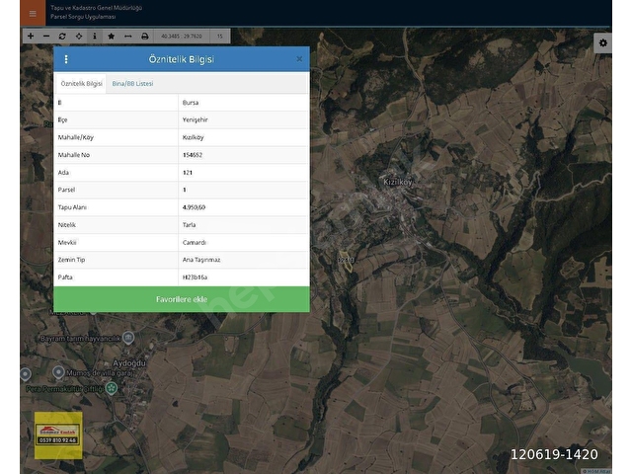The image size is (632, 474).
Task: Select the info query tool
Action: point(95,37)
